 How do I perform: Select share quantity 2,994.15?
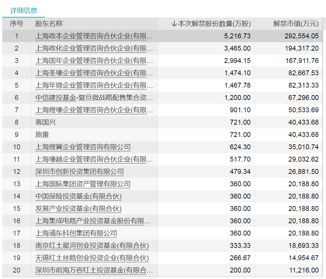(237, 61)
